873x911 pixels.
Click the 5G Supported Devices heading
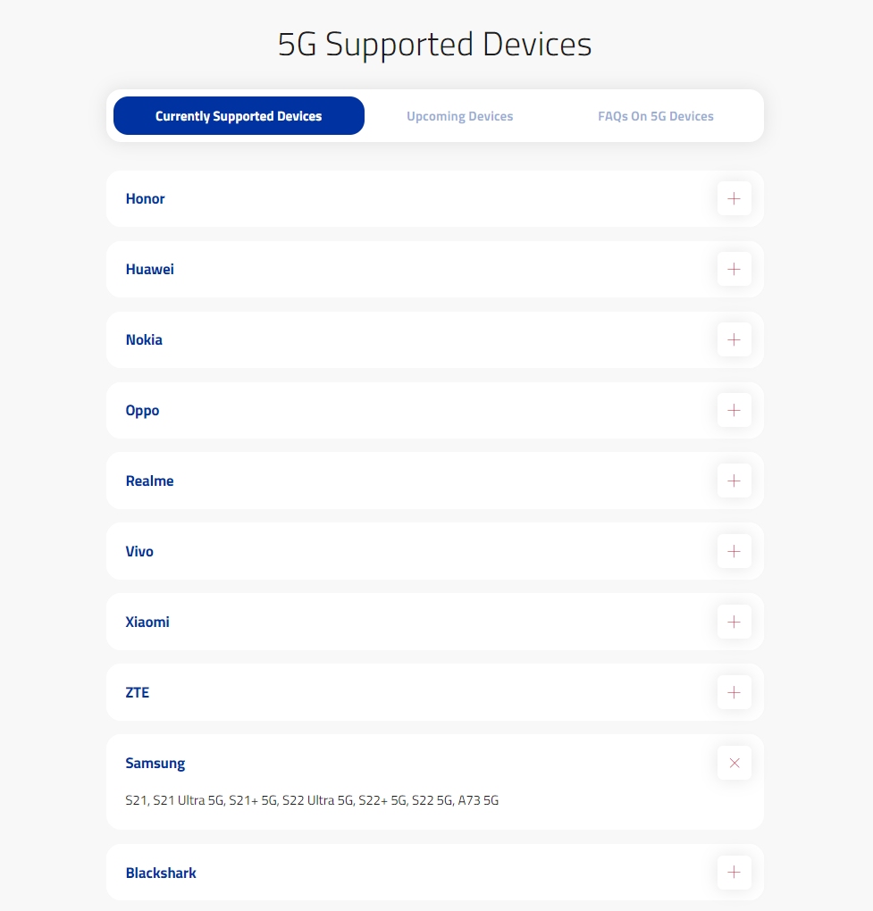point(435,44)
